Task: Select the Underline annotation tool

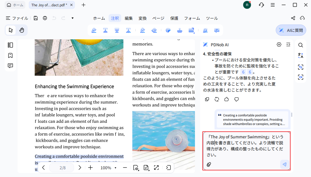Action: [105, 30]
